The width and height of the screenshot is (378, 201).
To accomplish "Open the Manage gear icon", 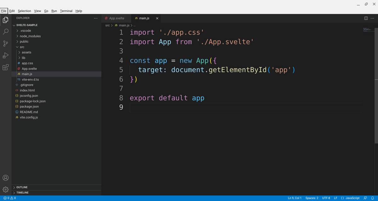I will (x=6, y=189).
